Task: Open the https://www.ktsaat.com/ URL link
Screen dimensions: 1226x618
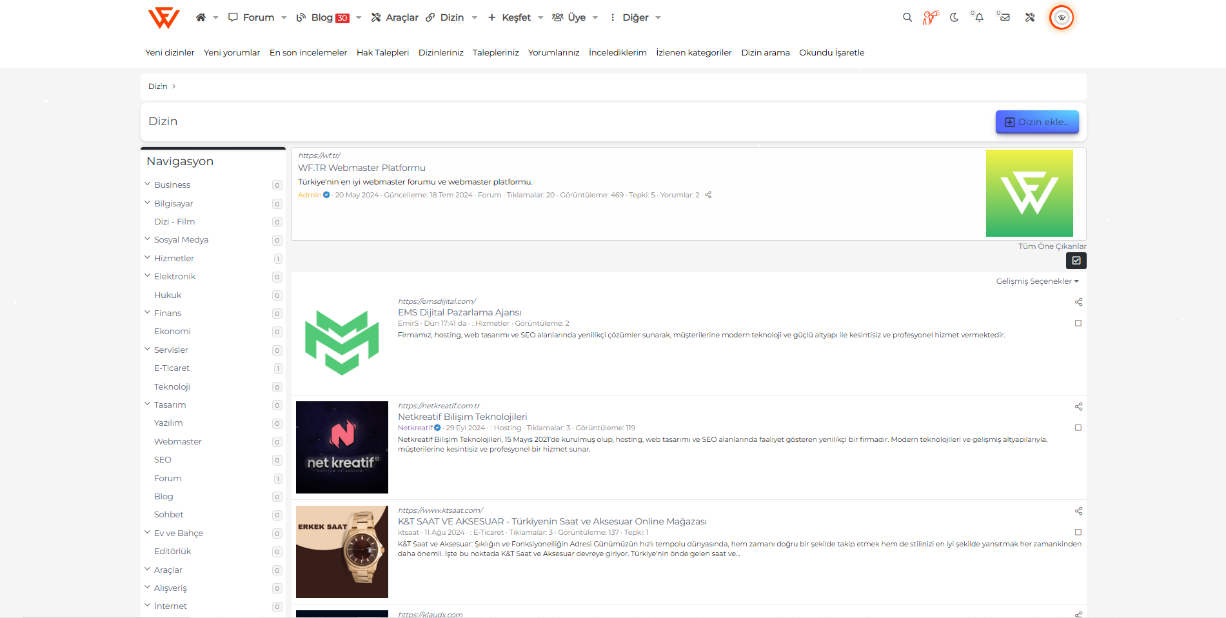Action: coord(440,510)
